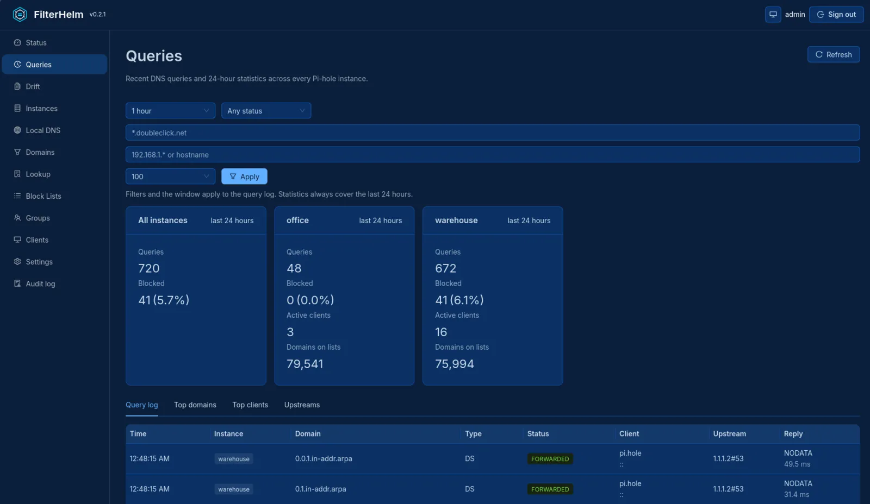870x504 pixels.
Task: Click the All instances card title
Action: coord(163,220)
